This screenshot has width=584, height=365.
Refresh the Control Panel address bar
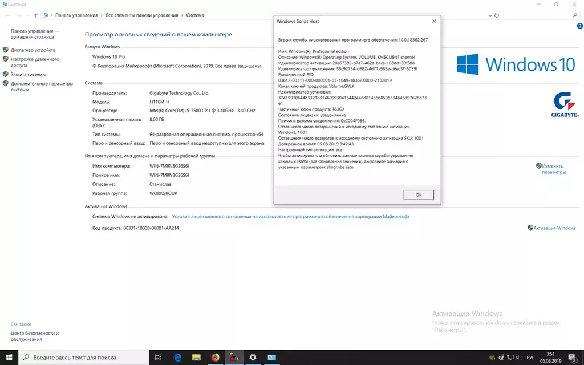pos(496,15)
